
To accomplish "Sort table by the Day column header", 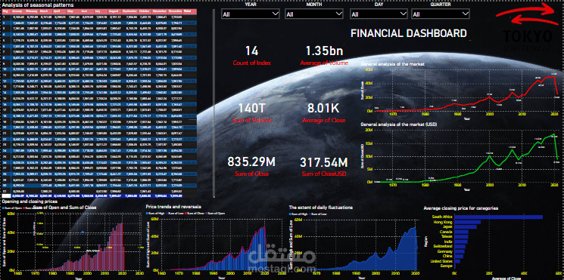I will (7, 11).
